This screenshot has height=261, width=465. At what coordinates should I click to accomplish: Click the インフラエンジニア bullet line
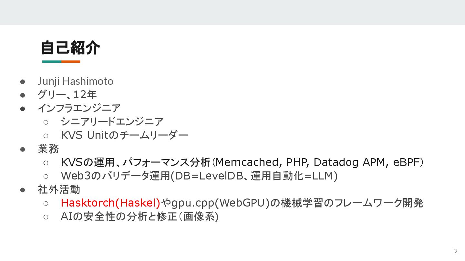tap(79, 108)
